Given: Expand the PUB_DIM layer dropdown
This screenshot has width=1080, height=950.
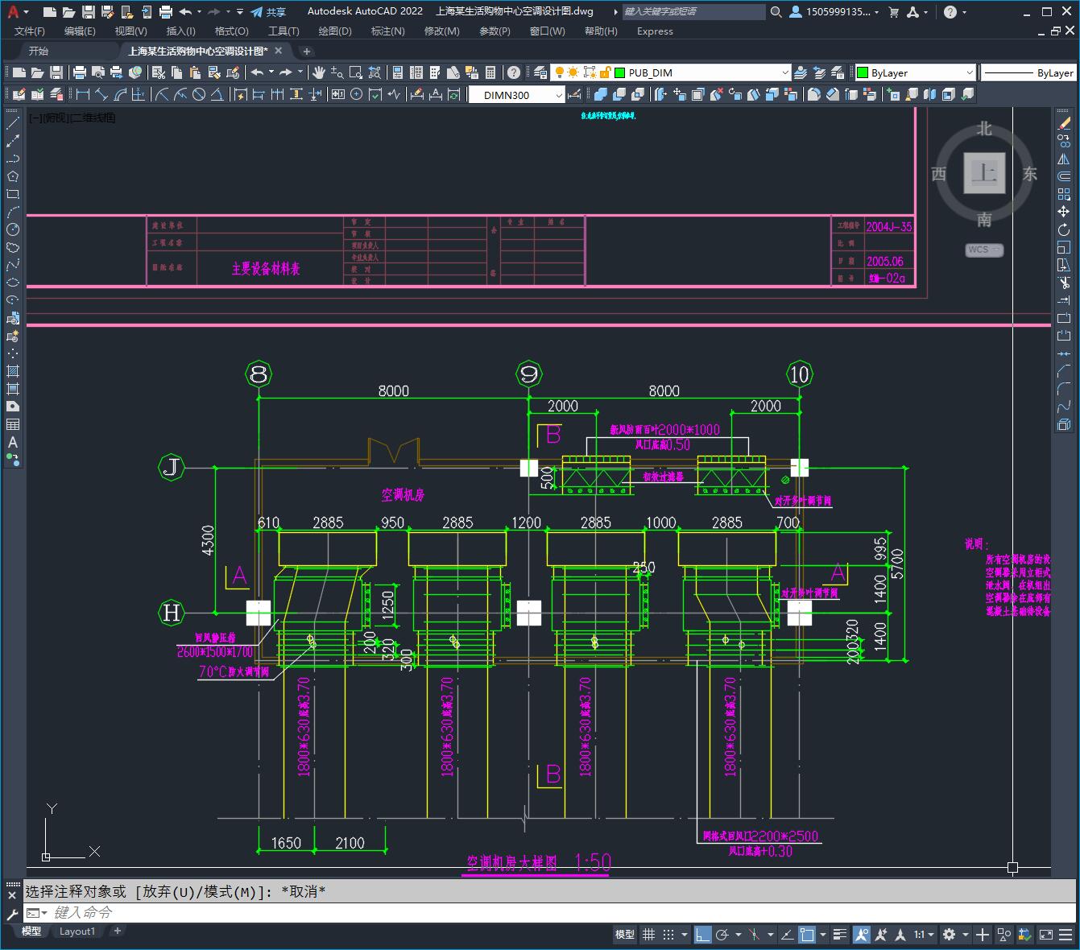Looking at the screenshot, I should pos(785,72).
